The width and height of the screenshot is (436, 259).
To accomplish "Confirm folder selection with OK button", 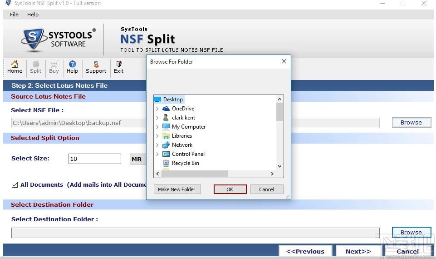I will tap(230, 189).
